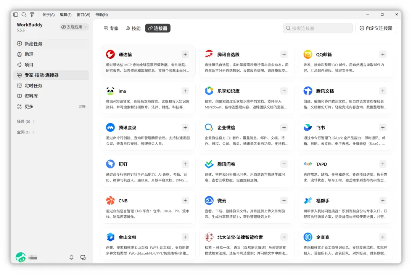
Task: Click the 钉钉 wing logo icon
Action: coord(110,164)
